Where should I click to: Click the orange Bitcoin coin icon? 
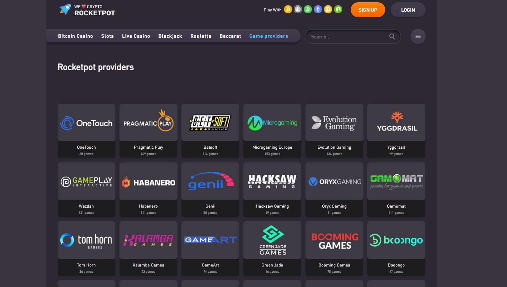288,9
